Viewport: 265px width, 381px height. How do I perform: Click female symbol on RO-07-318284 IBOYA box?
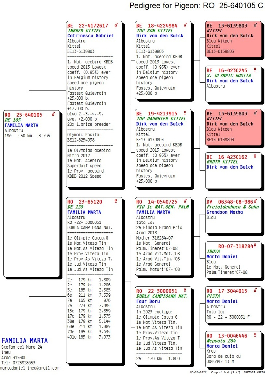(255, 246)
